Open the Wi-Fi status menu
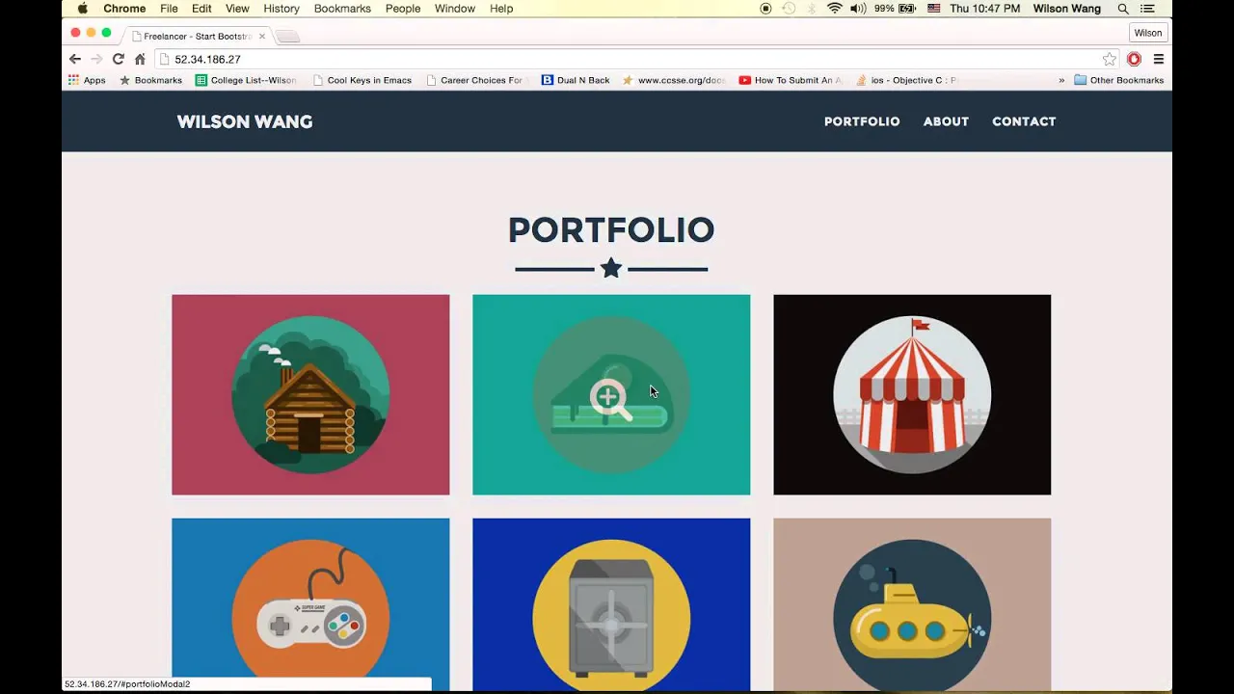Viewport: 1234px width, 694px height. [835, 9]
